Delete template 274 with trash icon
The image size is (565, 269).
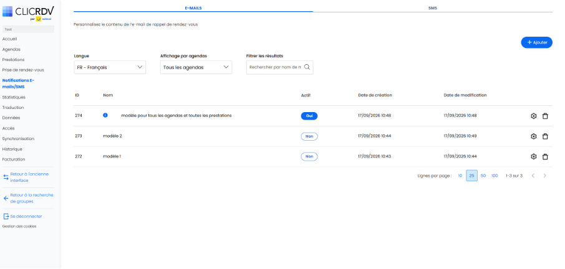point(545,116)
